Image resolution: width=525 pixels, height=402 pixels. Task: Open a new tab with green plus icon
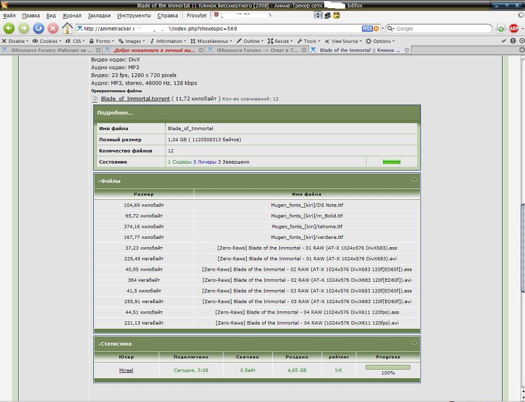tap(500, 29)
